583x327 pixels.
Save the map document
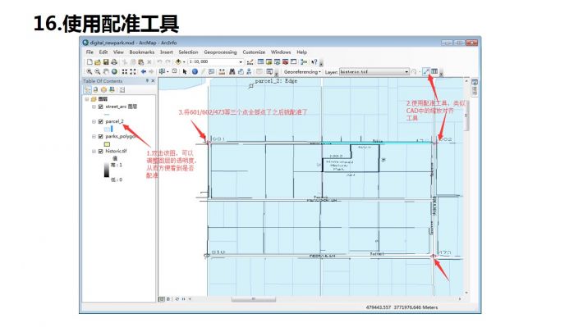point(106,62)
